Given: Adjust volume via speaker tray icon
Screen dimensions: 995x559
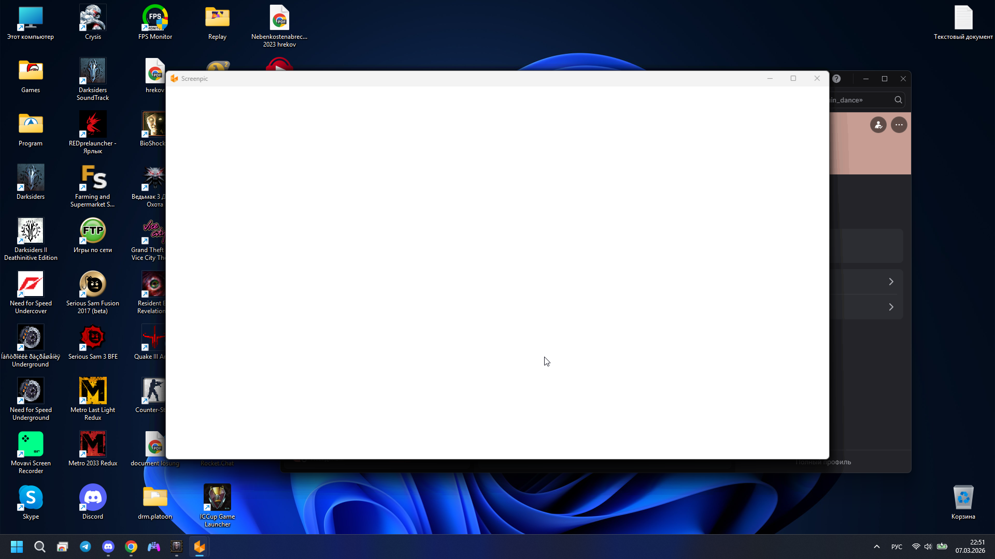Looking at the screenshot, I should 928,547.
